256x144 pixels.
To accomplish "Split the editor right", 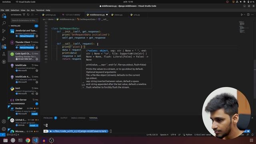I will pyautogui.click(x=248, y=15).
